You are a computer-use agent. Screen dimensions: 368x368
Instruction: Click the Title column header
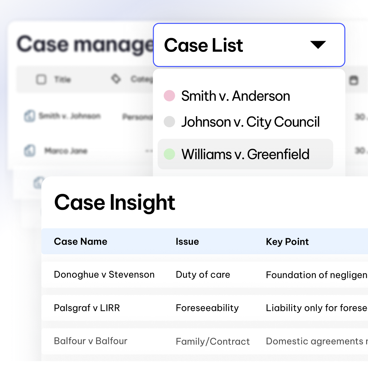pyautogui.click(x=62, y=79)
